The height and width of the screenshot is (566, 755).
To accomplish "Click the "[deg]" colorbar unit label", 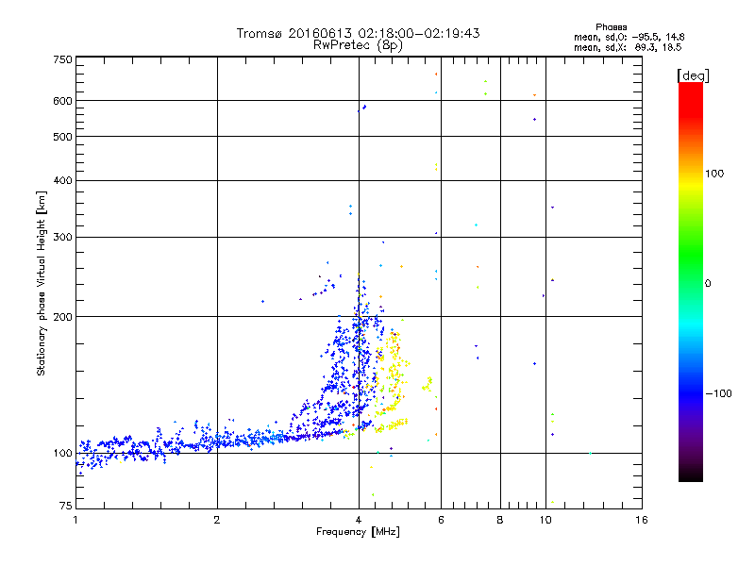I will tap(693, 75).
